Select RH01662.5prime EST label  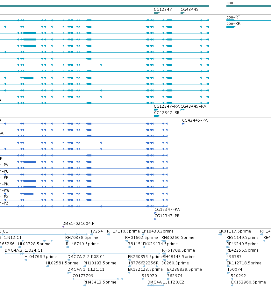coord(141,238)
